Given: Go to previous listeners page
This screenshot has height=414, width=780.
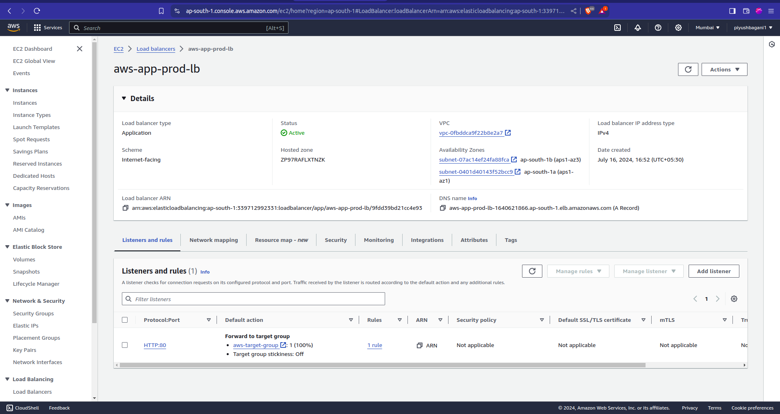Looking at the screenshot, I should click(695, 299).
